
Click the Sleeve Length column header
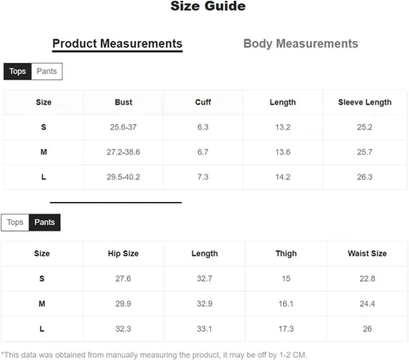(365, 102)
